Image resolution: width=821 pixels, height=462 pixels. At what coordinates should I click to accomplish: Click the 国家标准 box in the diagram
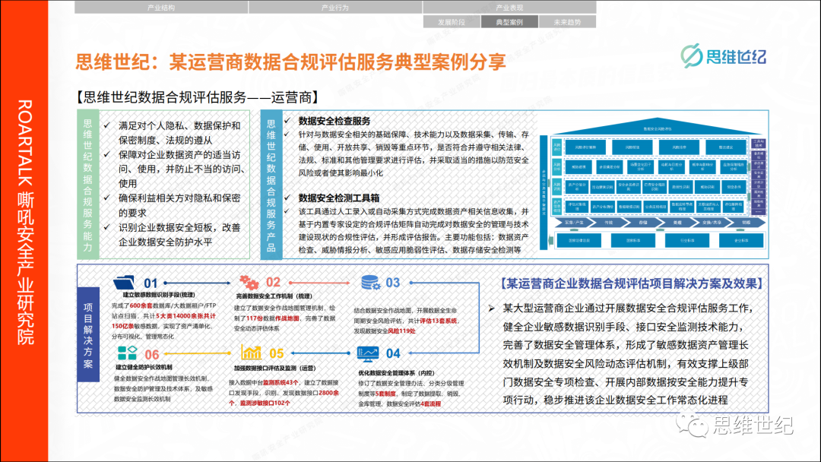click(x=633, y=241)
